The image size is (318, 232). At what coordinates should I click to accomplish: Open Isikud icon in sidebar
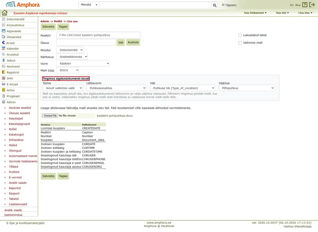click(3, 60)
